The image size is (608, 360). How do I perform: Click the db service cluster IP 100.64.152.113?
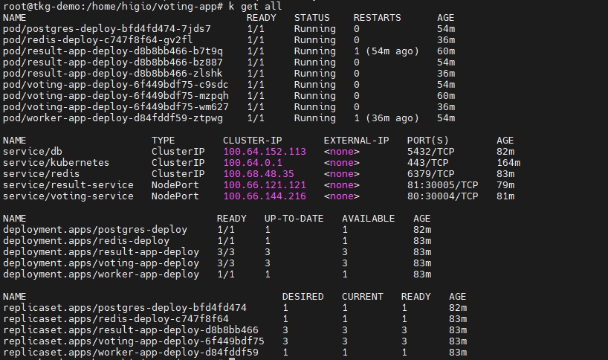(x=265, y=151)
